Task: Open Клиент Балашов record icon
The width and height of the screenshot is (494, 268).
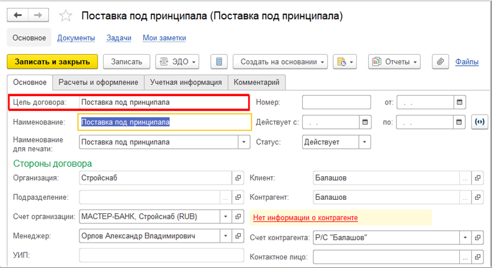Action: click(478, 178)
